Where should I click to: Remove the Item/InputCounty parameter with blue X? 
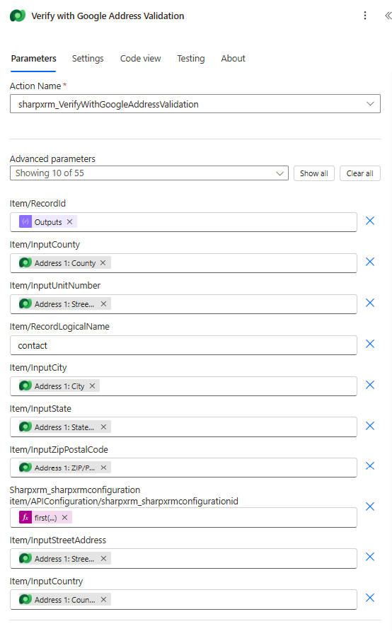point(370,262)
